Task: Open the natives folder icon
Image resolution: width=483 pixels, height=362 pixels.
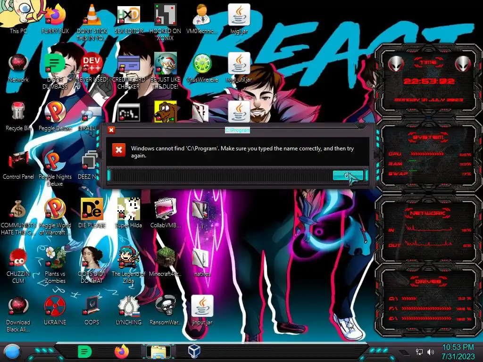Action: coord(202,262)
